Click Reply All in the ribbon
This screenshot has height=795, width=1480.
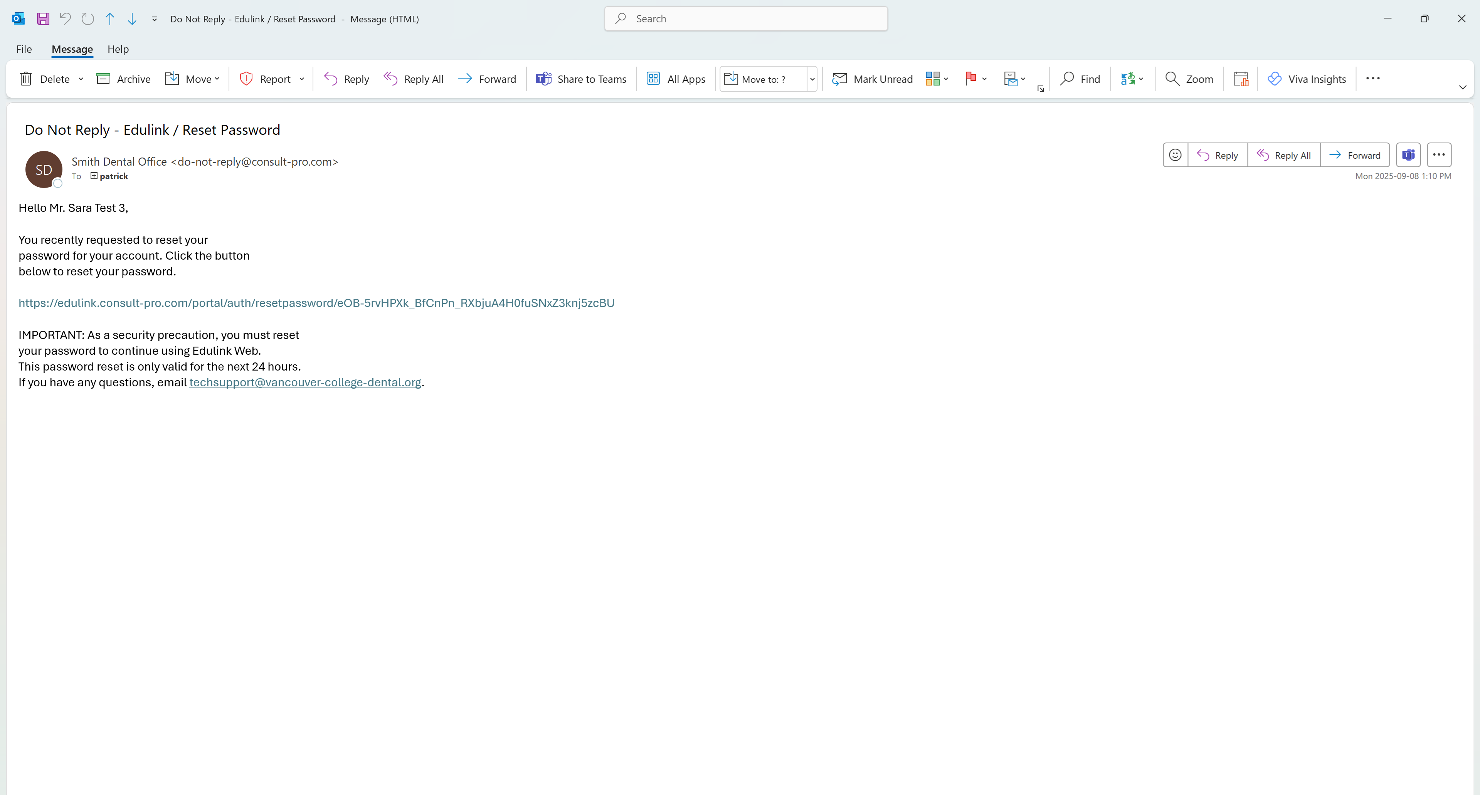[414, 79]
